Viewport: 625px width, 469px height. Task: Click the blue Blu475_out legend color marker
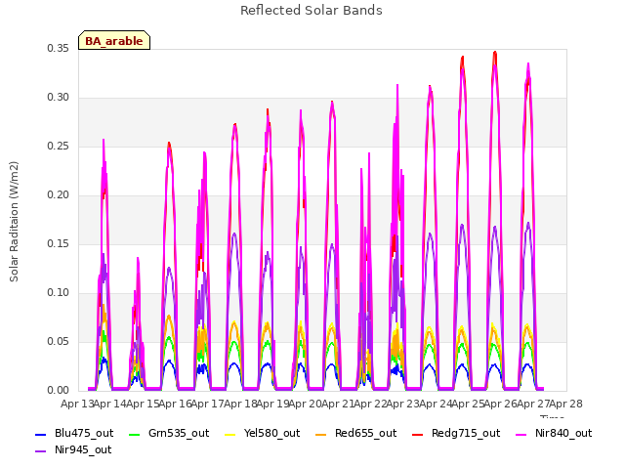pos(41,434)
